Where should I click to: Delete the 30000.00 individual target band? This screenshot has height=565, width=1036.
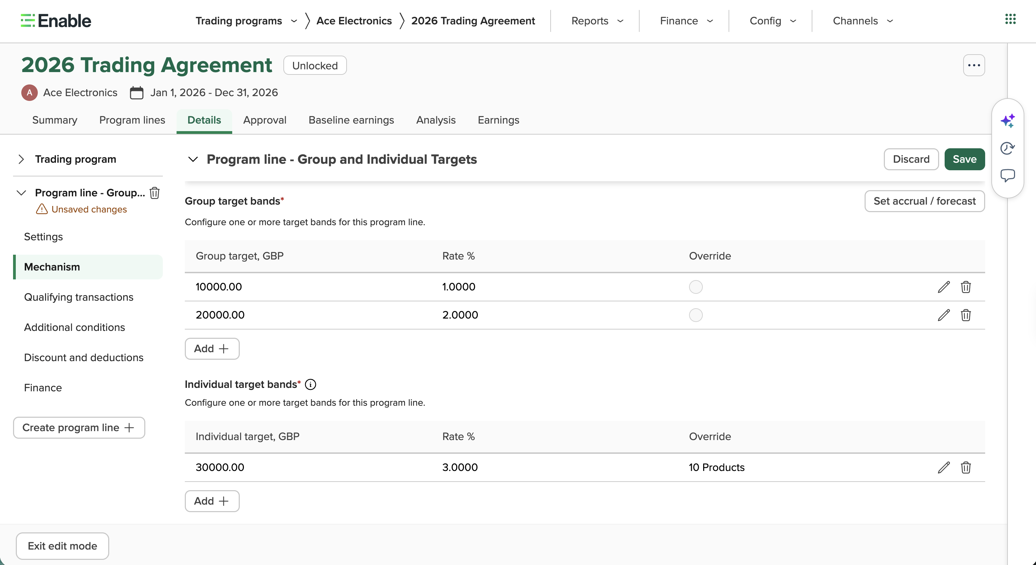click(966, 468)
